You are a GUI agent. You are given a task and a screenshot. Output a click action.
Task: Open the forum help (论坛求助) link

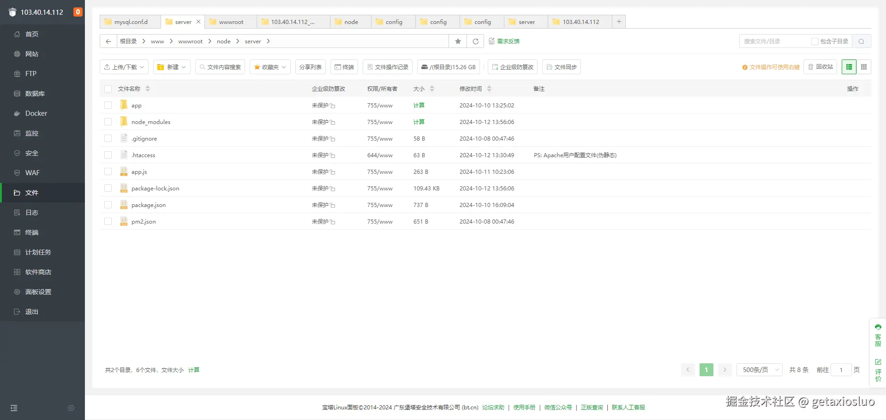[x=493, y=408]
